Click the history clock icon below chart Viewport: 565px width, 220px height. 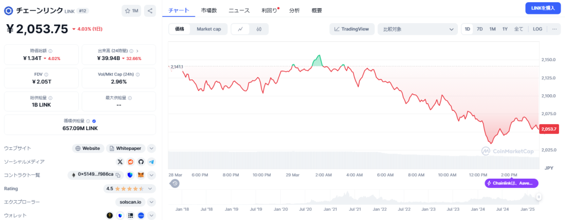175,183
